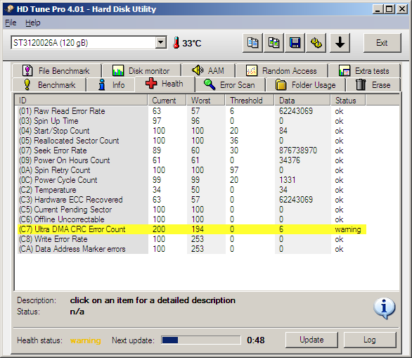Select the Spin Retry Count row
The image size is (412, 358).
pos(191,170)
